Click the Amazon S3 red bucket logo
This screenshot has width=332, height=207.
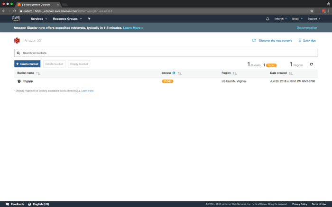[x=17, y=40]
